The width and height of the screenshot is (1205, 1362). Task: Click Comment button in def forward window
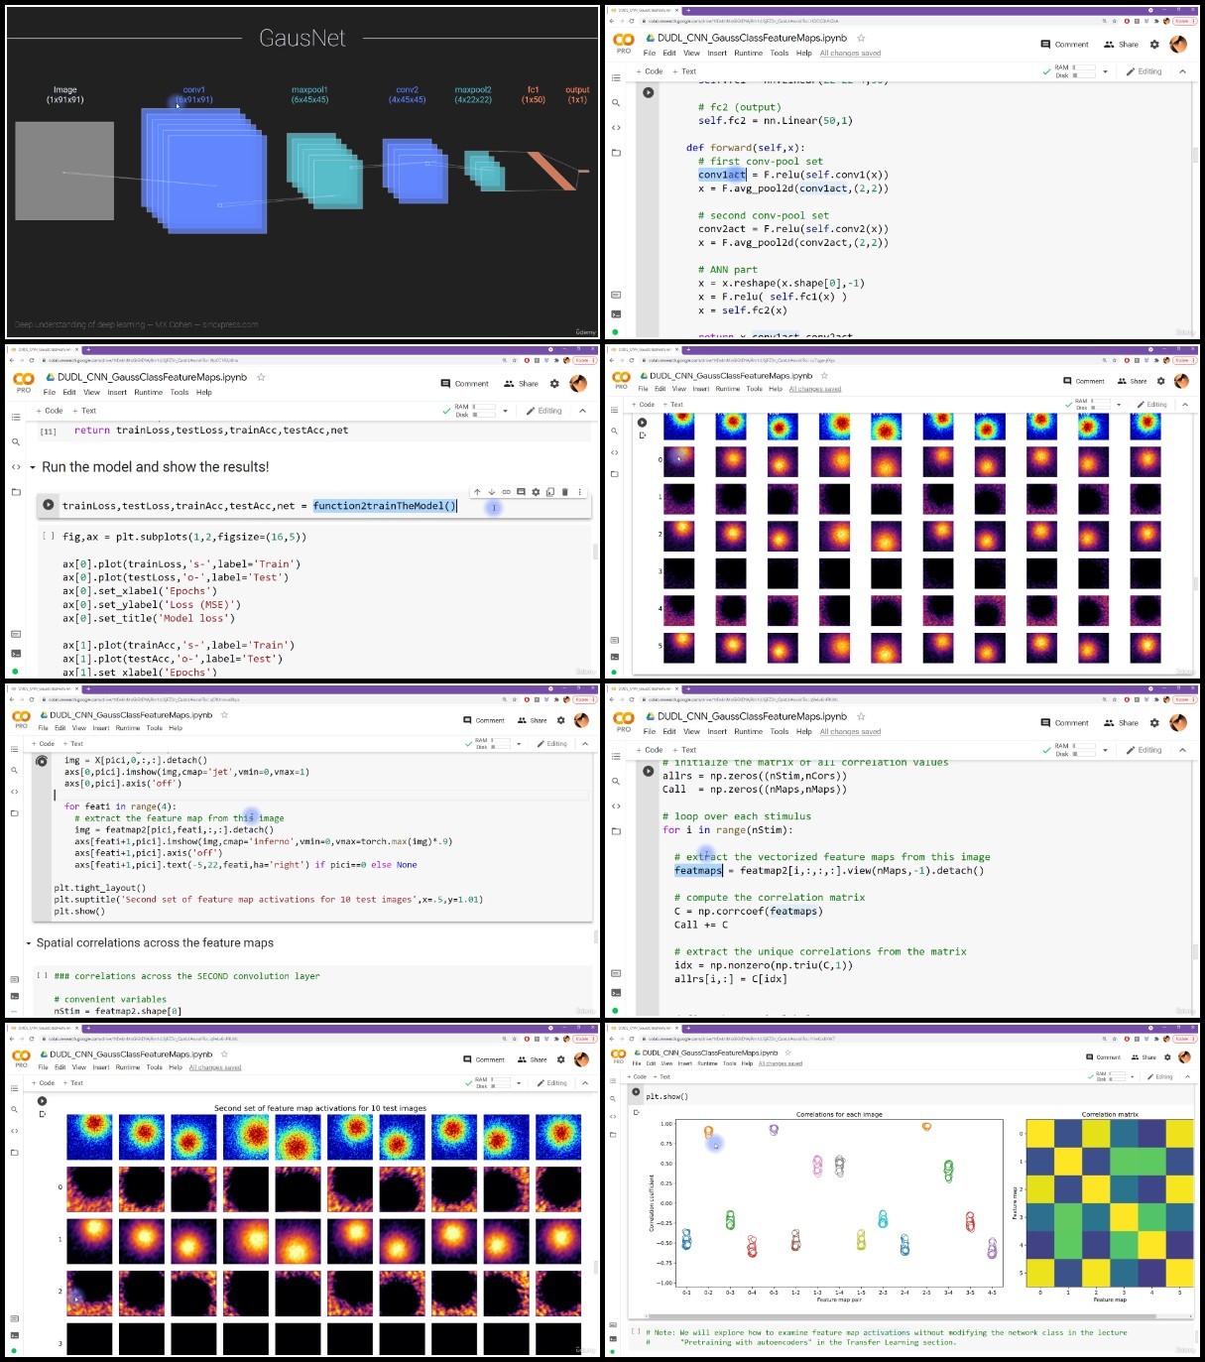(x=1064, y=44)
